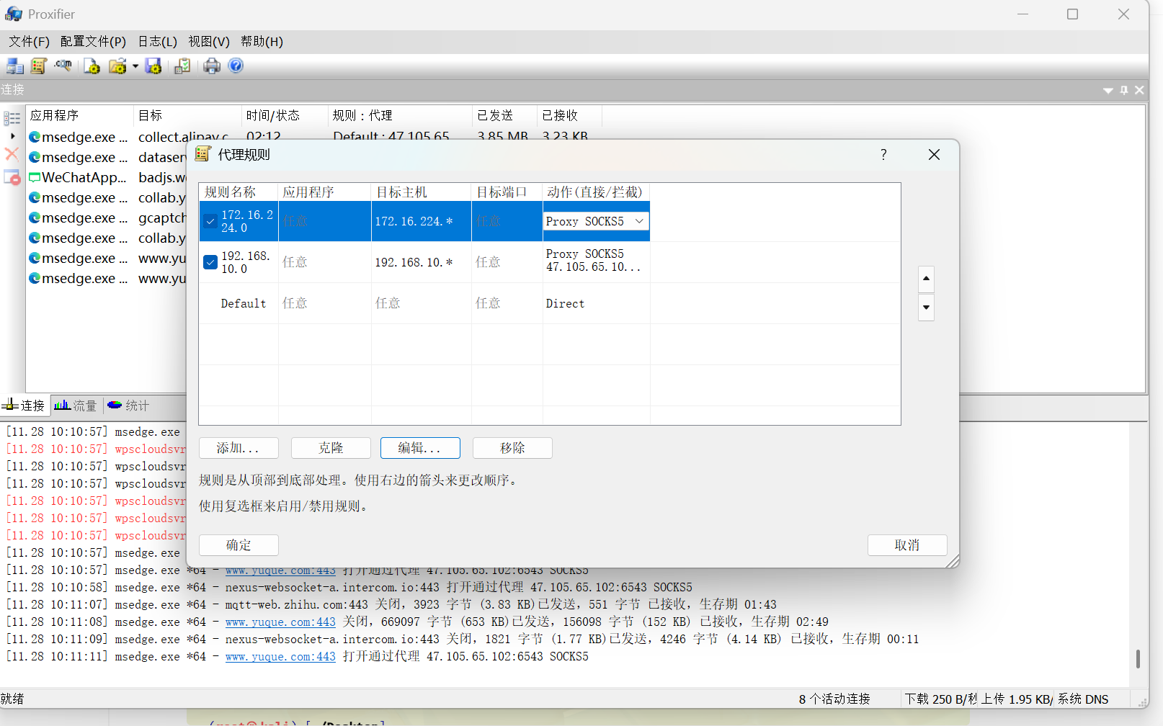Open www.yuque.com:443 link in 10:11:08 log line
The height and width of the screenshot is (726, 1163).
coord(280,622)
